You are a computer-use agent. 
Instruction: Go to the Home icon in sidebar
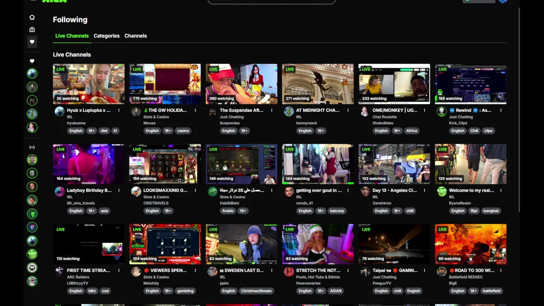[x=32, y=17]
